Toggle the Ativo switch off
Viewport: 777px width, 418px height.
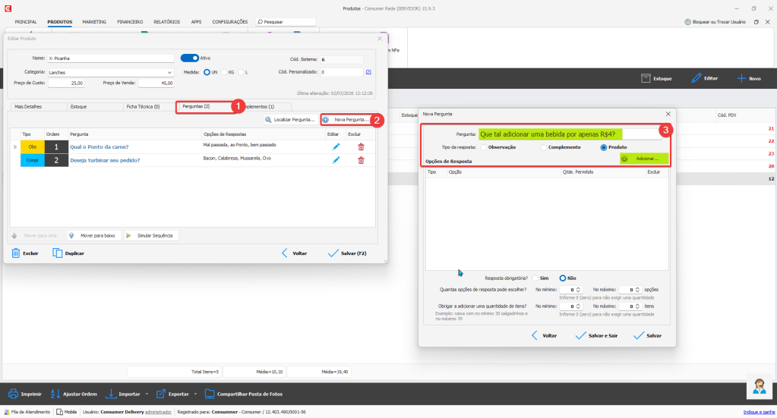(189, 58)
